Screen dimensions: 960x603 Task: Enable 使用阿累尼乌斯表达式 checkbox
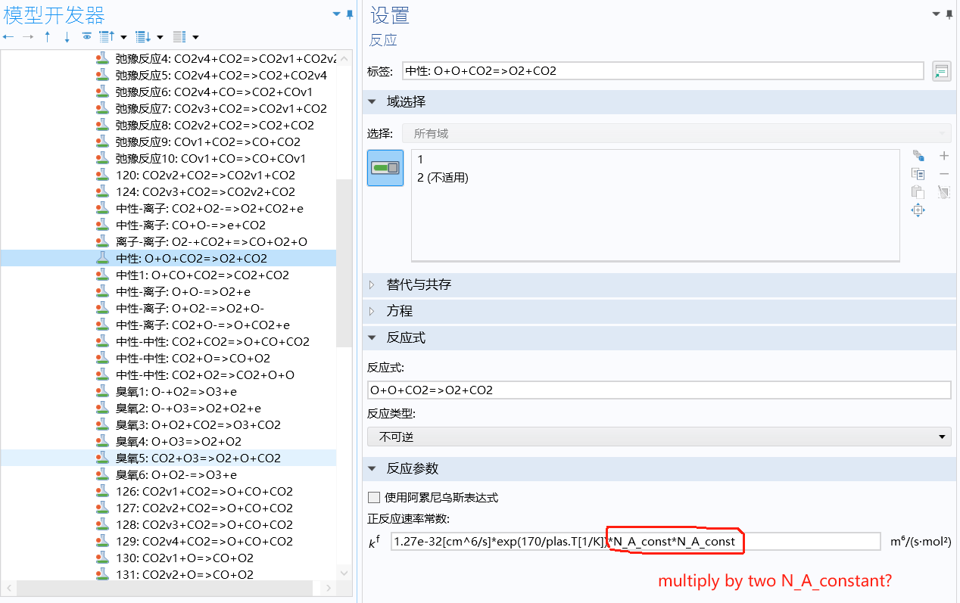coord(373,497)
